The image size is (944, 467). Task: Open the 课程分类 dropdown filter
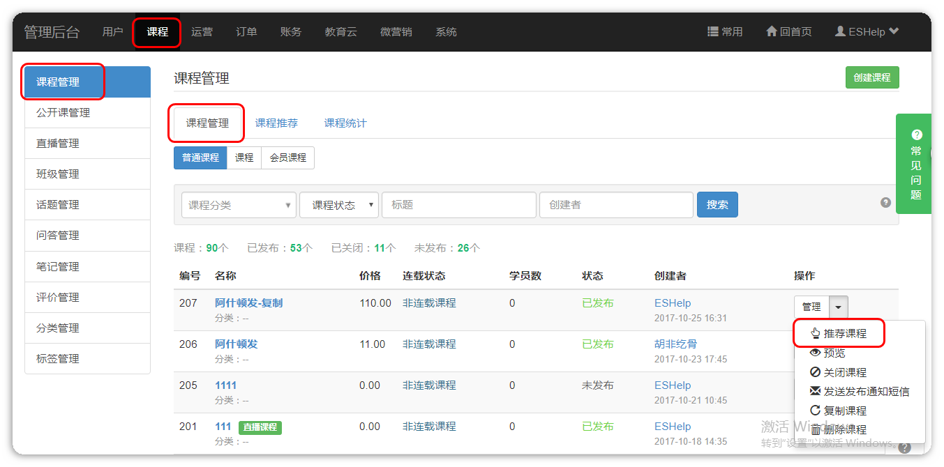[x=239, y=205]
